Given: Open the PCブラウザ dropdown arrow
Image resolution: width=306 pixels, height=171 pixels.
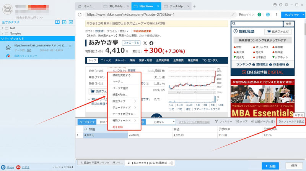Looking at the screenshot, I should (x=303, y=14).
